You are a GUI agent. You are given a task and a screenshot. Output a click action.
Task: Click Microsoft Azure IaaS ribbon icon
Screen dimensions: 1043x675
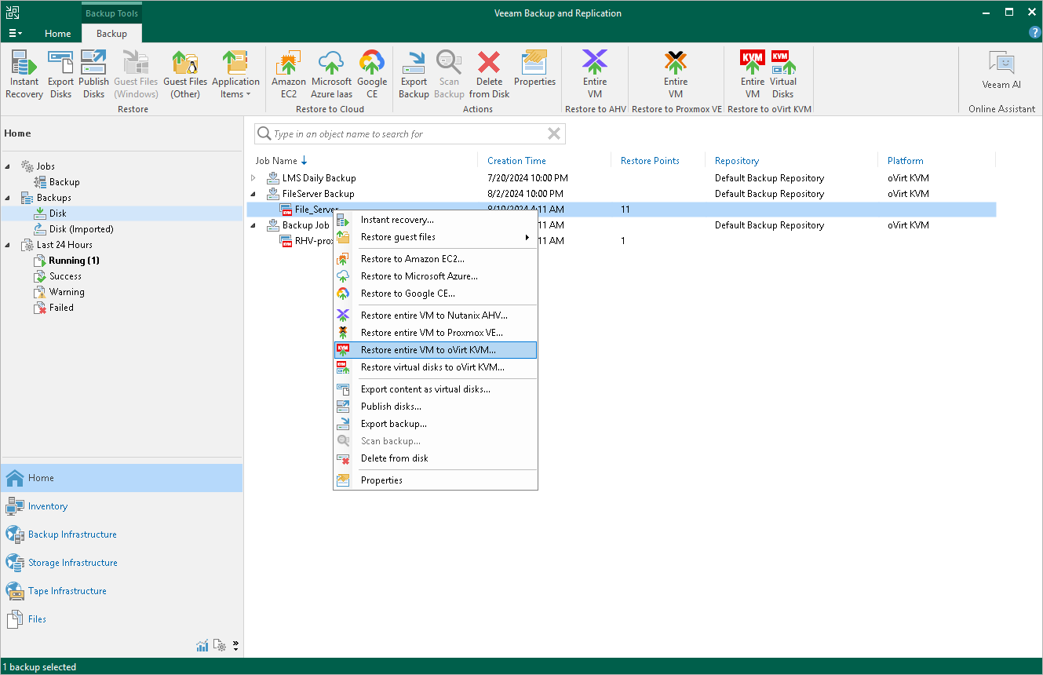coord(331,75)
